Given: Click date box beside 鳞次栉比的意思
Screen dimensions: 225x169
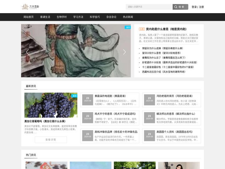Looking at the screenshot, I should click(x=149, y=118).
